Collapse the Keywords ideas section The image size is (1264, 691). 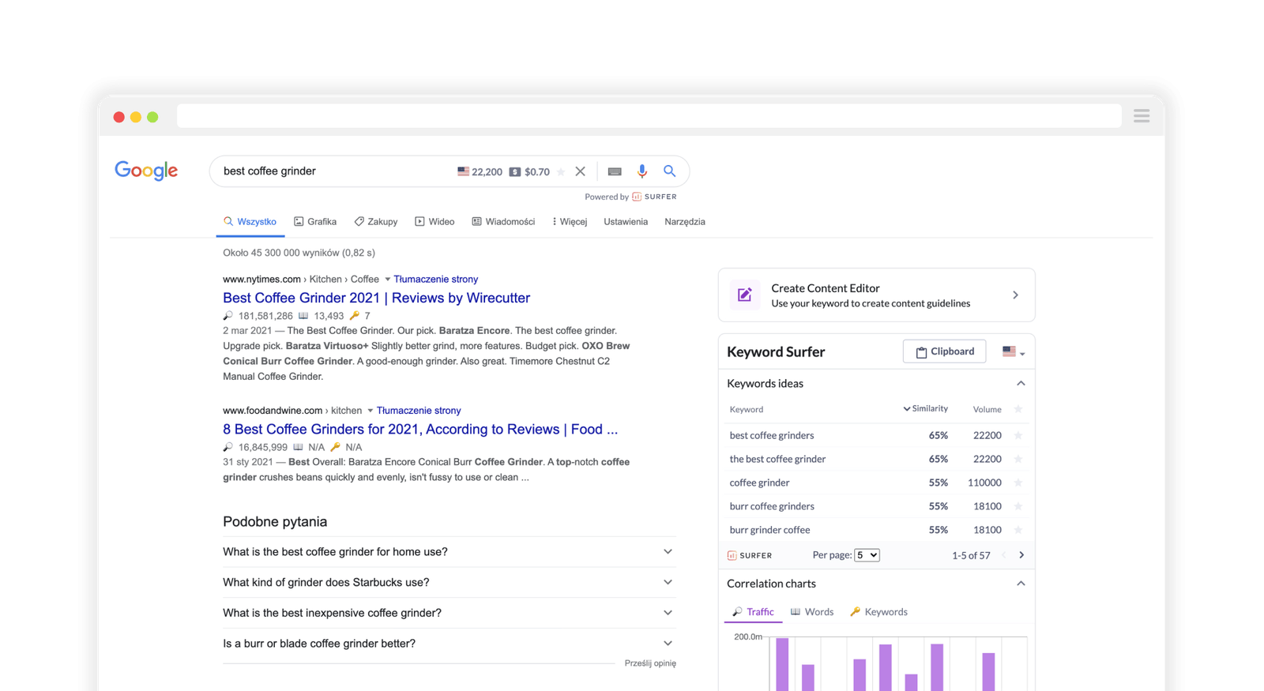1021,384
